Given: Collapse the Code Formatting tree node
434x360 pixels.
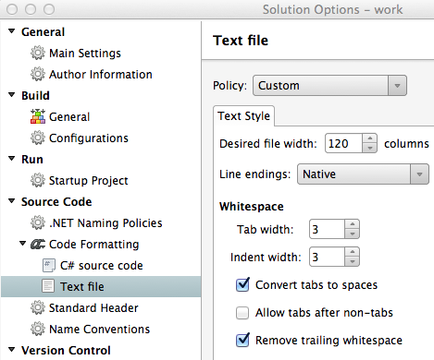Looking at the screenshot, I should click(x=22, y=244).
